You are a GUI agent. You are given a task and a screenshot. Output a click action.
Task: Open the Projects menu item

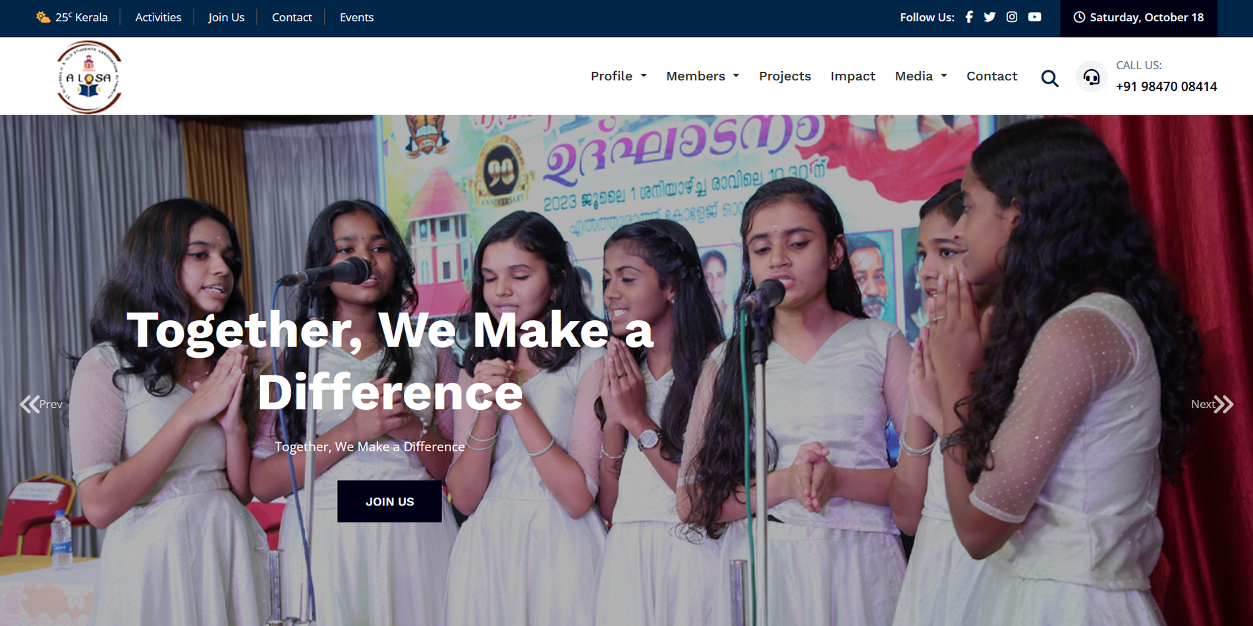[x=785, y=76]
